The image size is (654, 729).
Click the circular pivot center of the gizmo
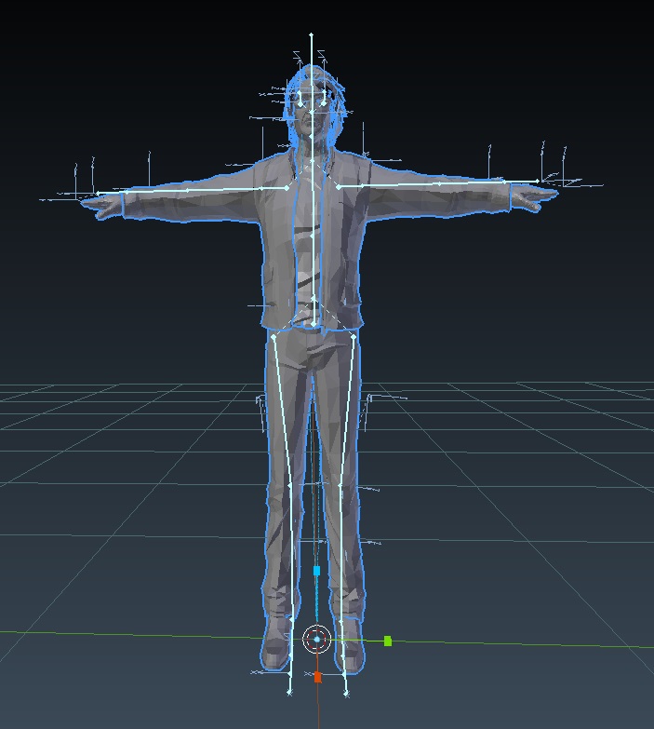tap(317, 640)
